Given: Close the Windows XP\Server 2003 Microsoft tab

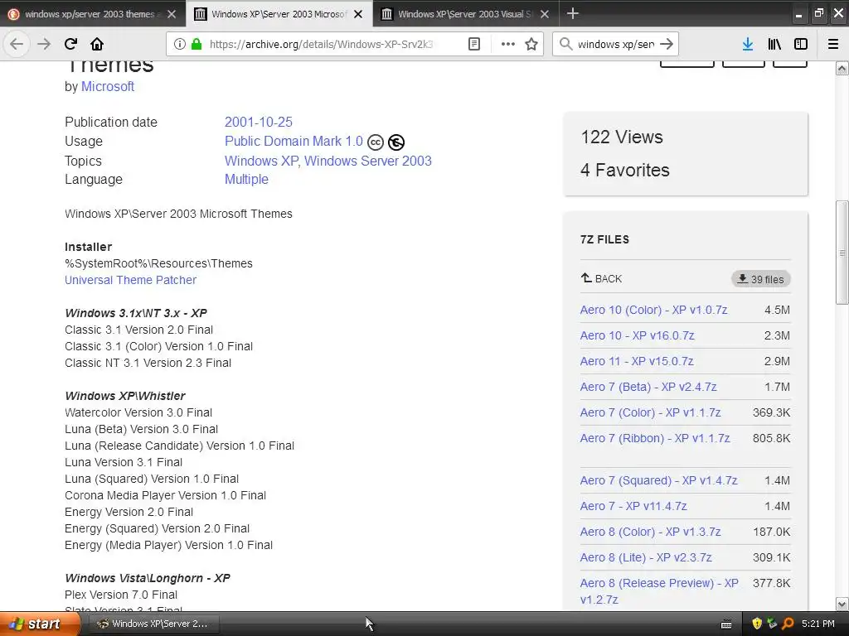Looking at the screenshot, I should coord(358,14).
